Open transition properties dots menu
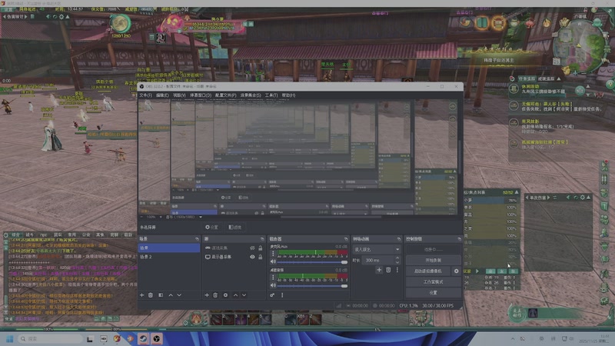Image resolution: width=615 pixels, height=346 pixels. [x=397, y=270]
